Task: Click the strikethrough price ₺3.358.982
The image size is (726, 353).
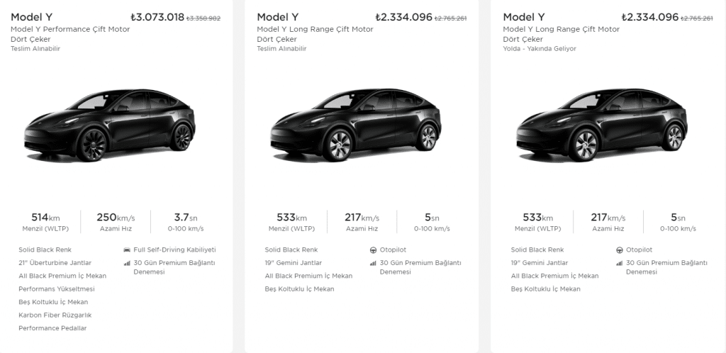Action: coord(203,19)
